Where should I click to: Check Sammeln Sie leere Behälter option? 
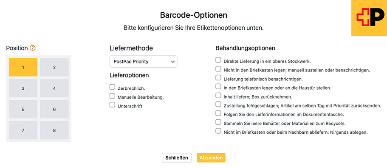[218, 122]
